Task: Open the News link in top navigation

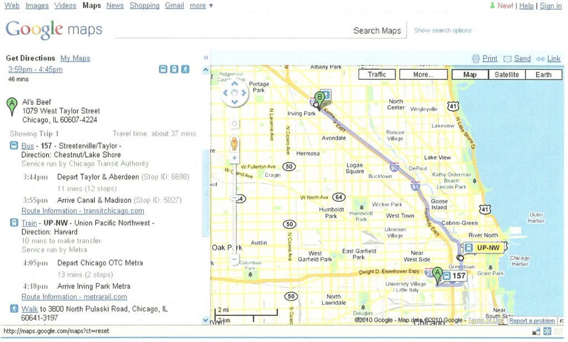Action: tap(115, 6)
